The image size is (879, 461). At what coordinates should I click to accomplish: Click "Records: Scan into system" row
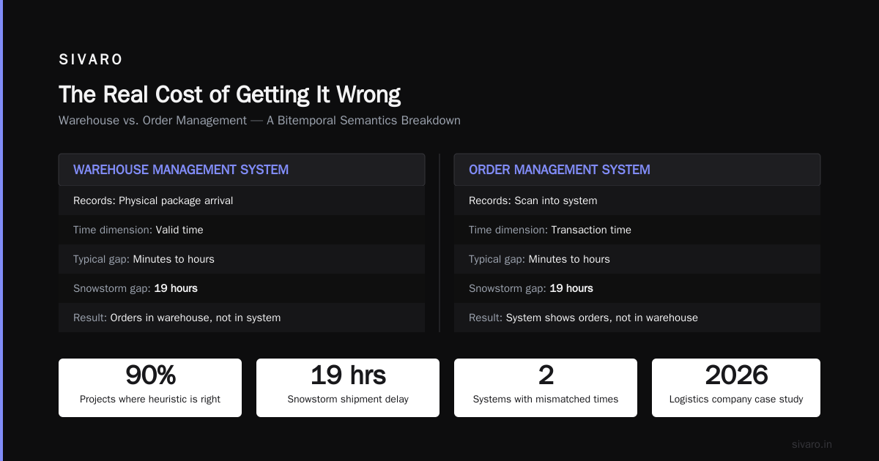click(637, 200)
